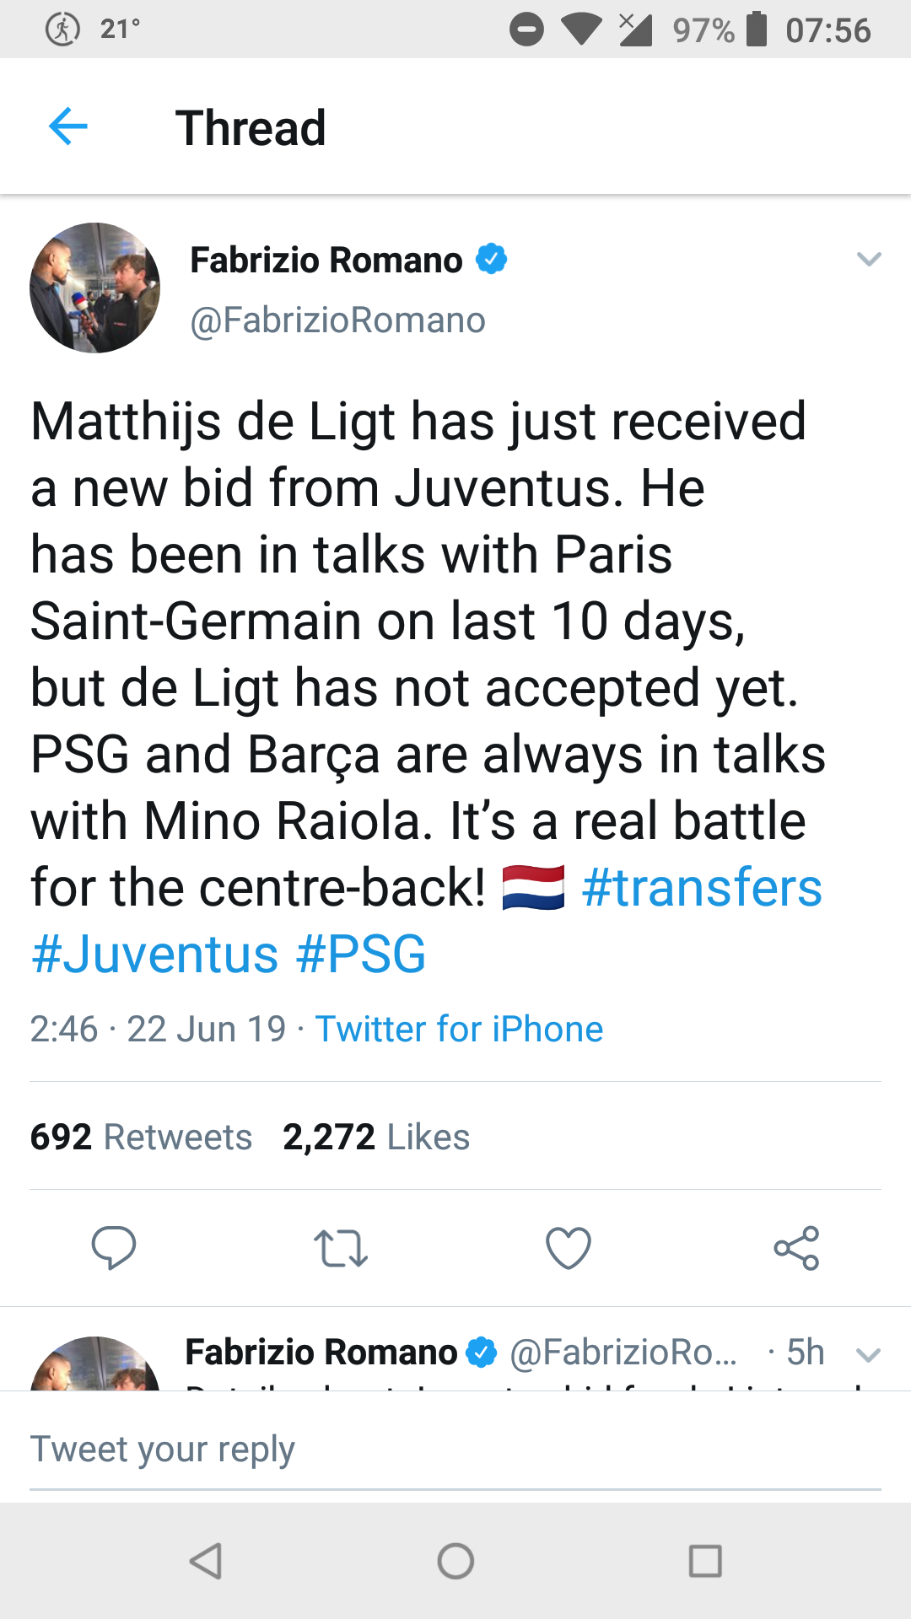Tap the @FabrizioRomano handle
The height and width of the screenshot is (1619, 911).
click(337, 320)
